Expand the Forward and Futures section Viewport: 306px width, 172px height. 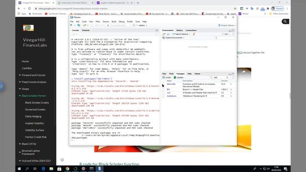20,75
